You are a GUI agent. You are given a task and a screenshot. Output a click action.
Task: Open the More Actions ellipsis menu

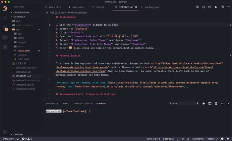(x=229, y=7)
